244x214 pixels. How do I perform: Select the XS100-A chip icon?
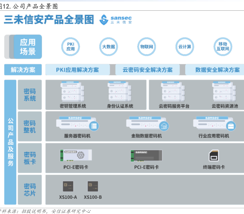coord(68,187)
